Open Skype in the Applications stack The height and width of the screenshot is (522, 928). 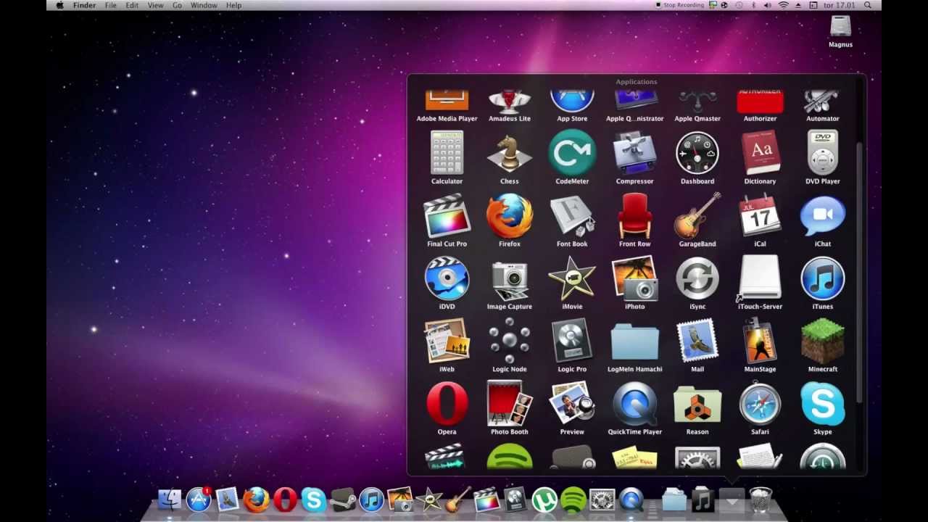pyautogui.click(x=822, y=405)
